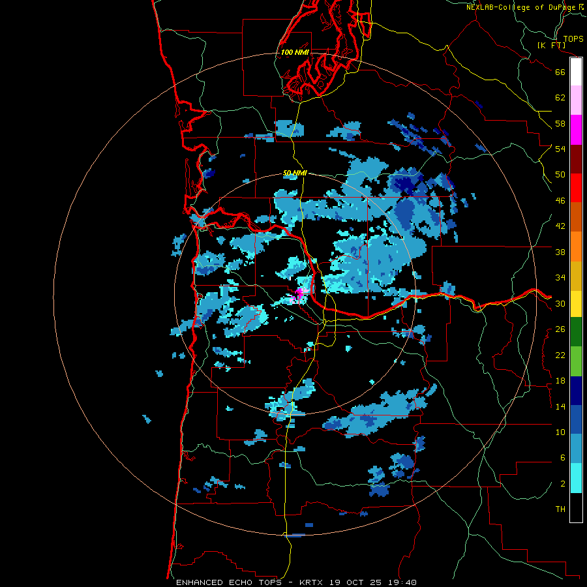Choose the dark maroon legend color swatch

(576, 158)
